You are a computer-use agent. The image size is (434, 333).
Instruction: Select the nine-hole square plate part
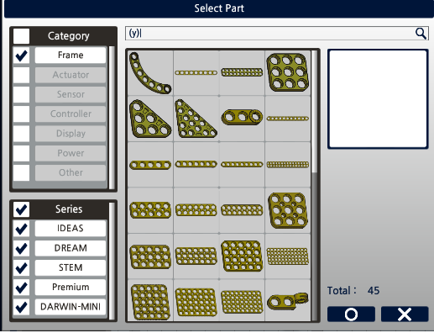[x=288, y=73]
